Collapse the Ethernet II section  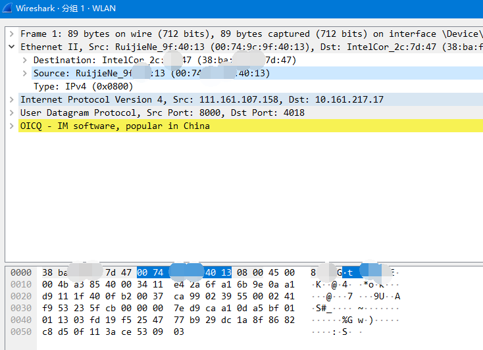point(12,47)
